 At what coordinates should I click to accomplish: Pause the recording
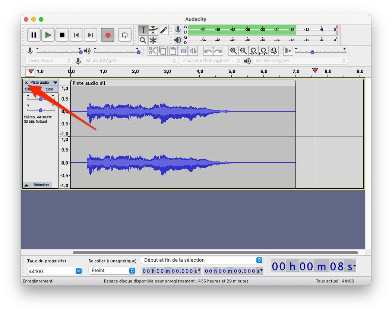point(34,35)
